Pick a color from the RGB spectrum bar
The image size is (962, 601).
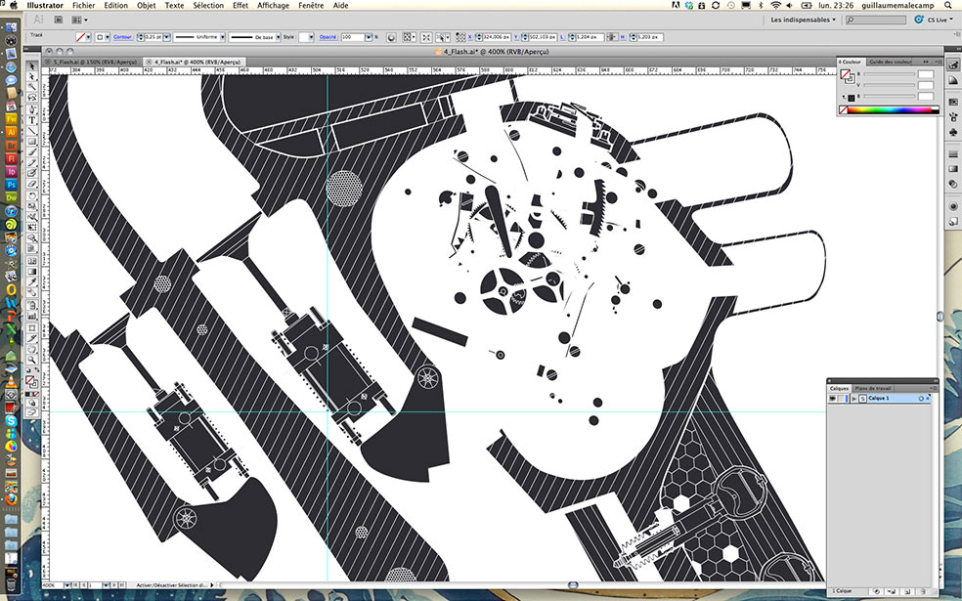pyautogui.click(x=890, y=110)
